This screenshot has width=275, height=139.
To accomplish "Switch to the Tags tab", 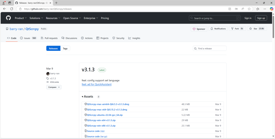I will pyautogui.click(x=65, y=49).
